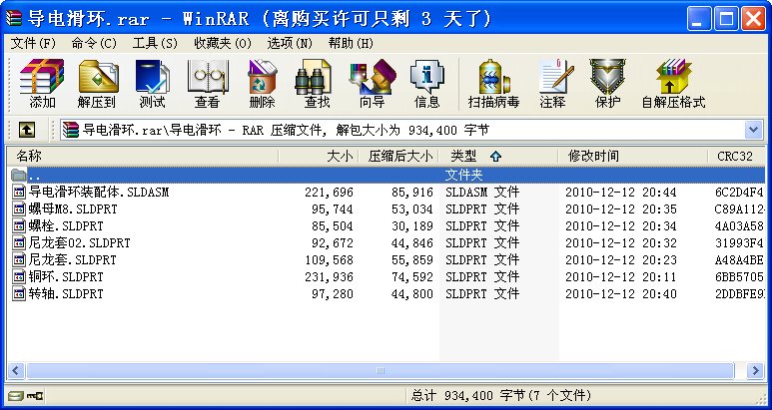
Task: Click the disk drive icon in status bar
Action: [16, 395]
